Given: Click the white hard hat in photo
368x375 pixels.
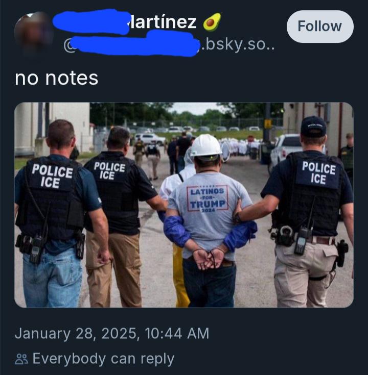Looking at the screenshot, I should pyautogui.click(x=206, y=145).
